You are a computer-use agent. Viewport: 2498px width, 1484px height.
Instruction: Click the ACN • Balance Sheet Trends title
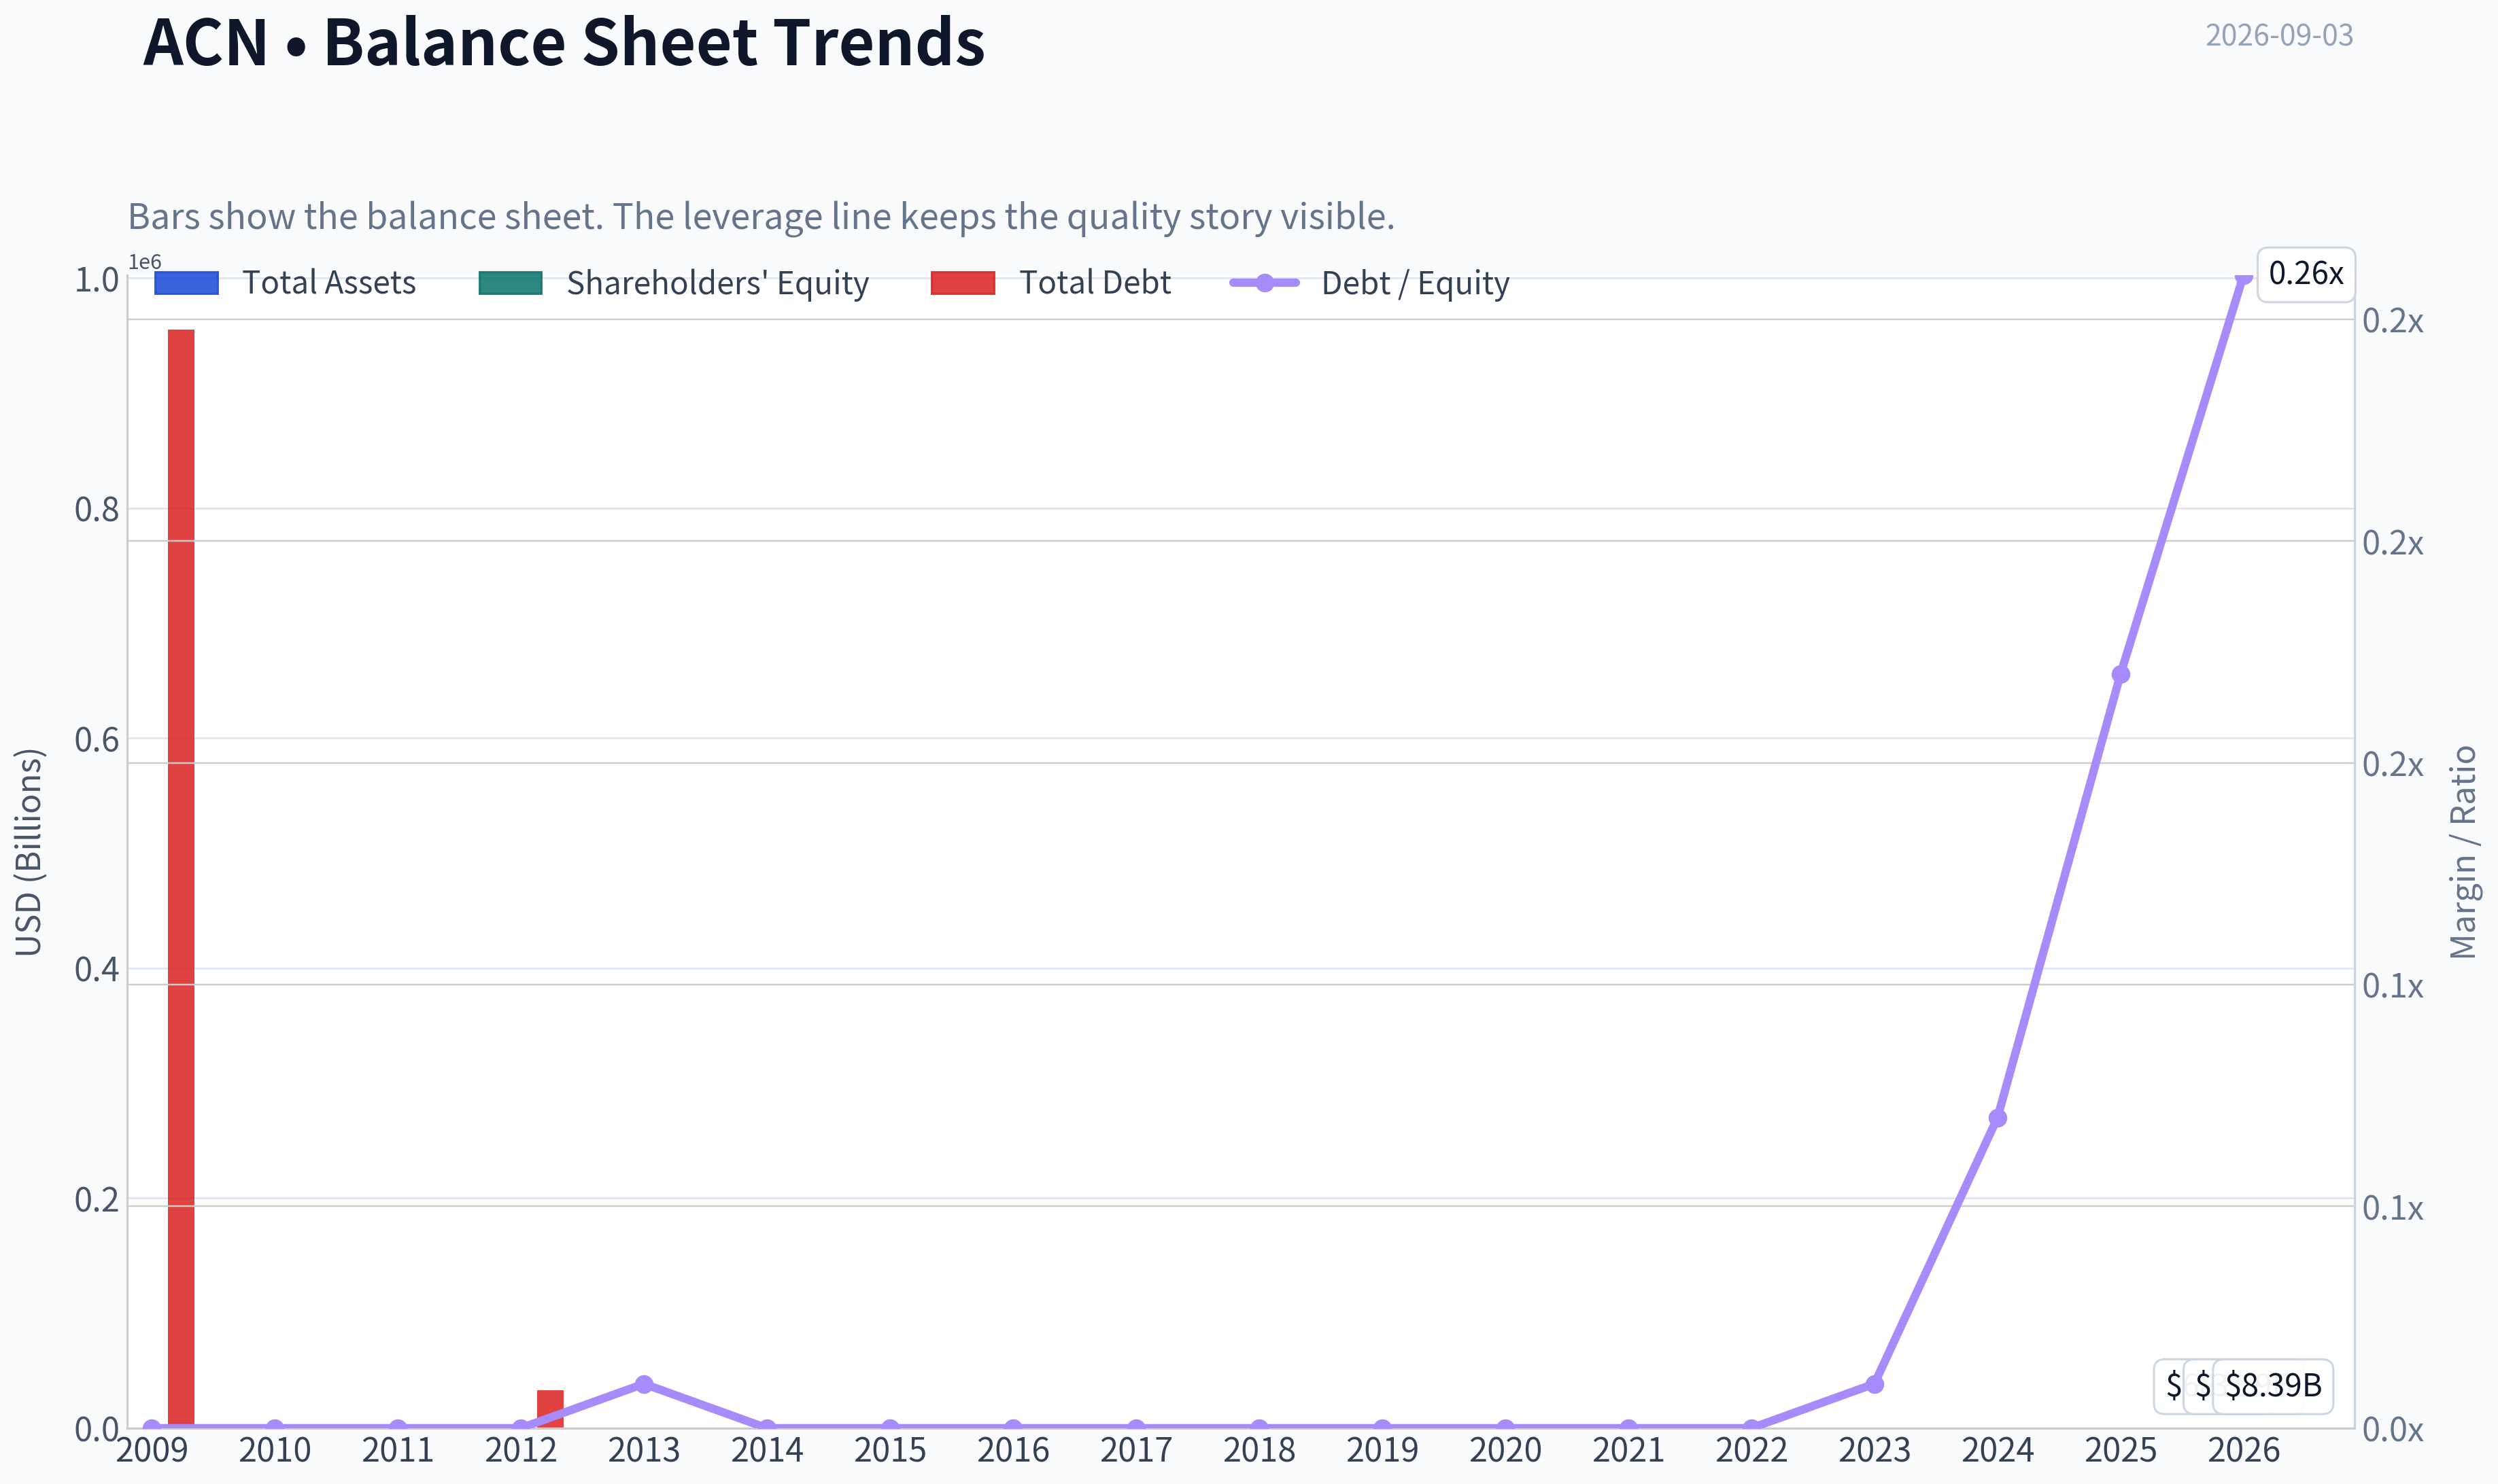(564, 42)
